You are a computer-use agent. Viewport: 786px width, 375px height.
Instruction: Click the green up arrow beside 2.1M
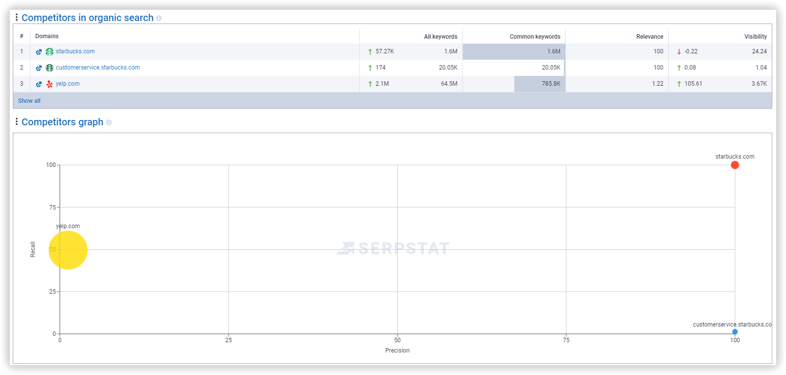370,84
